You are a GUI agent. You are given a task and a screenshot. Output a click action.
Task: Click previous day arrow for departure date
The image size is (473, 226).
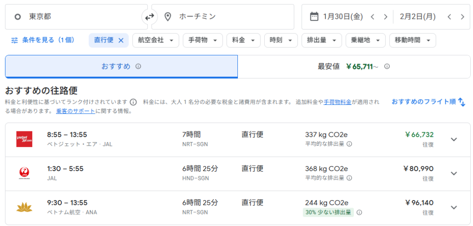point(373,17)
